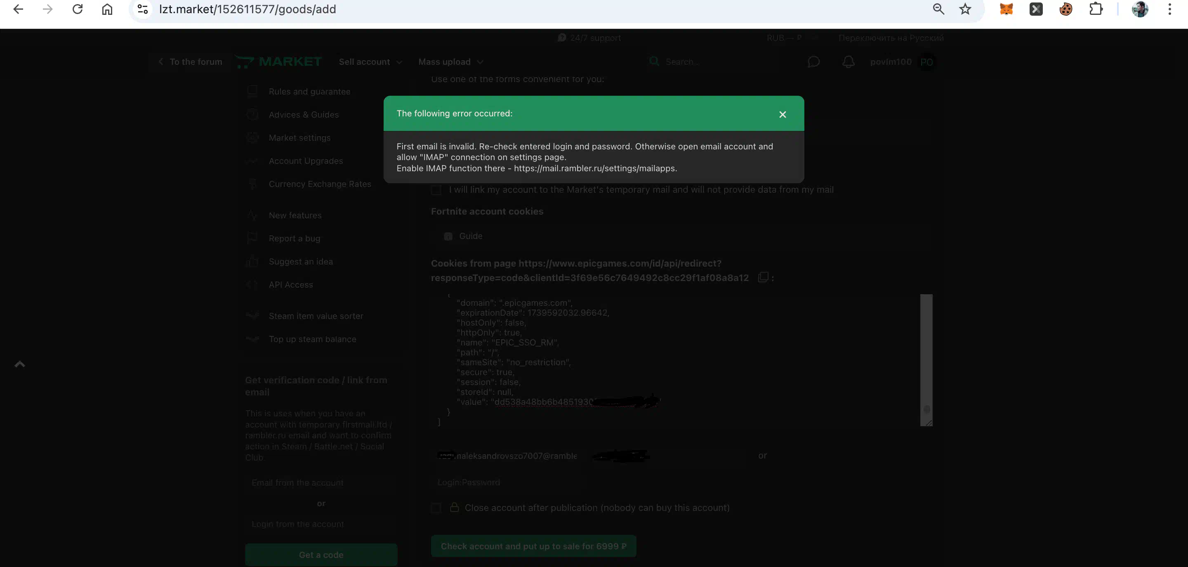Open the conversations chat icon
This screenshot has height=567, width=1188.
[813, 62]
